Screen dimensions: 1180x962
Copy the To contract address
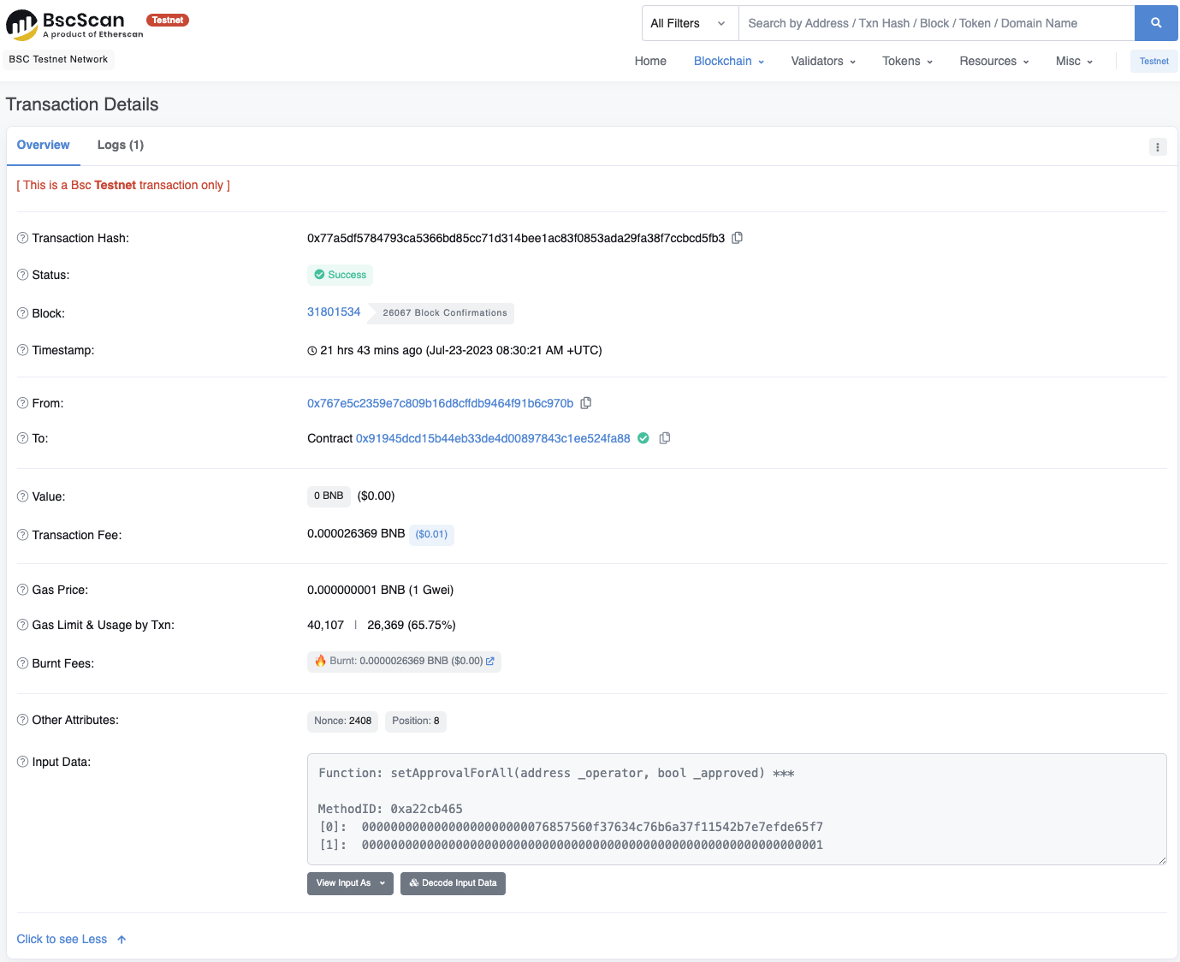665,438
